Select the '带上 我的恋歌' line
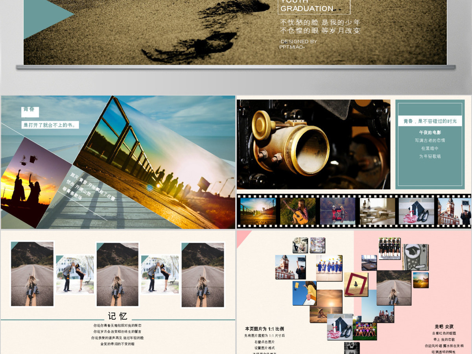Screen dimensions: 472x354 [x=444, y=339]
